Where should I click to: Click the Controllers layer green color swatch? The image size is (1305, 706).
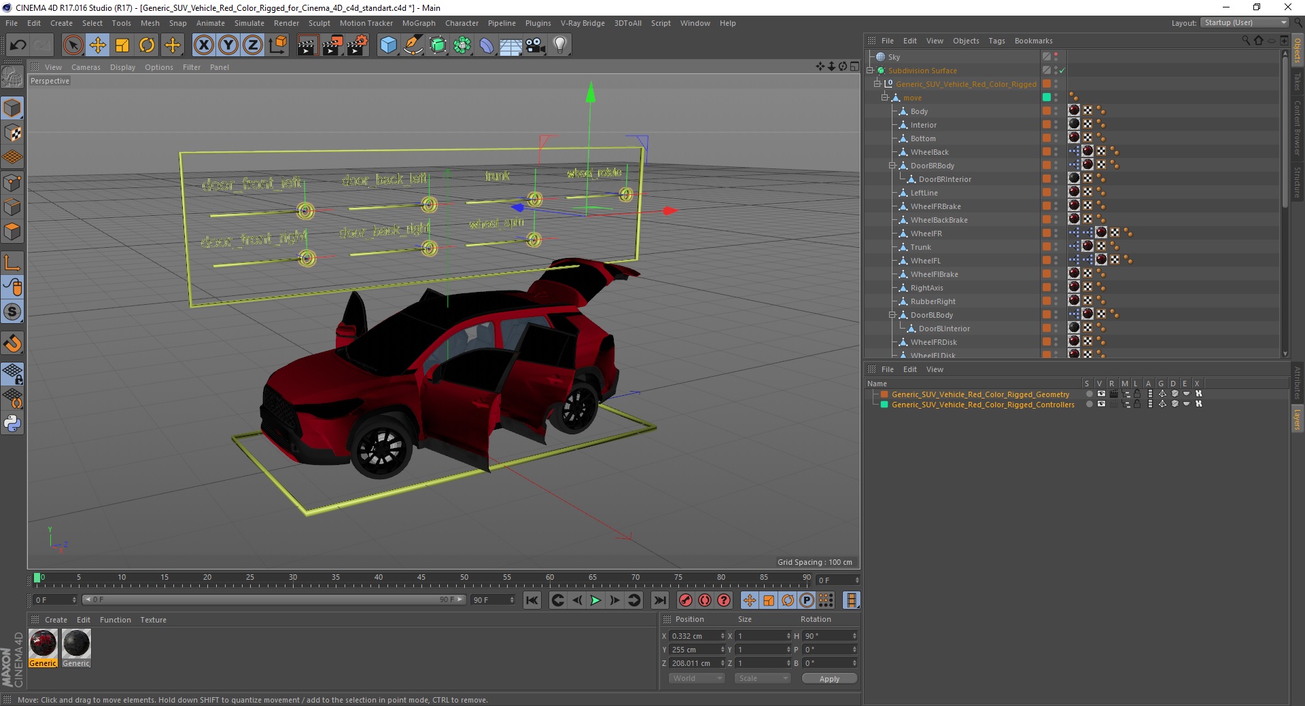[x=884, y=404]
